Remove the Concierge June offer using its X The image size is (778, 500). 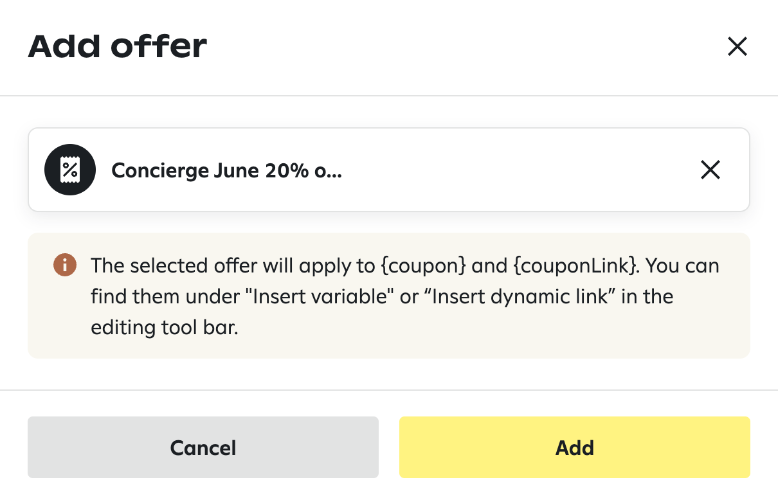click(710, 170)
